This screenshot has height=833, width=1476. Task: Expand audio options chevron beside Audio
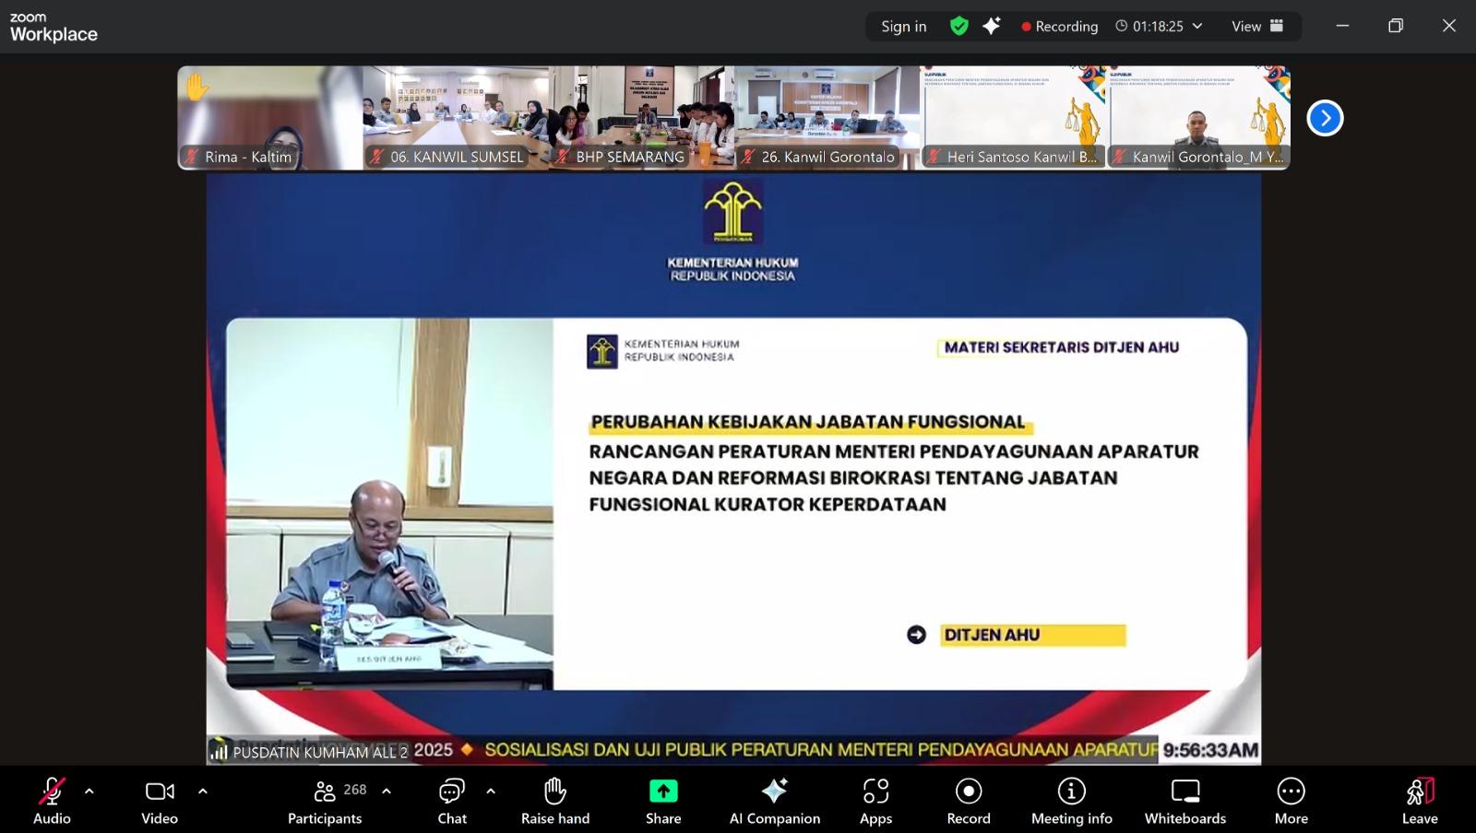(x=89, y=791)
